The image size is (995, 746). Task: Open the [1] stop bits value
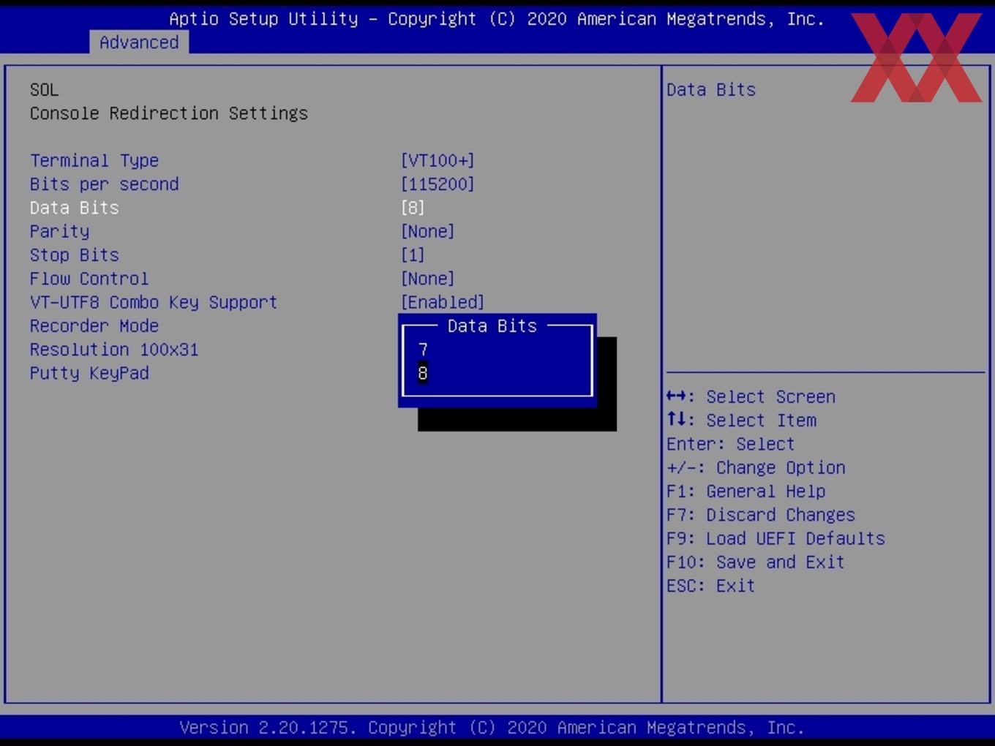[x=413, y=255]
